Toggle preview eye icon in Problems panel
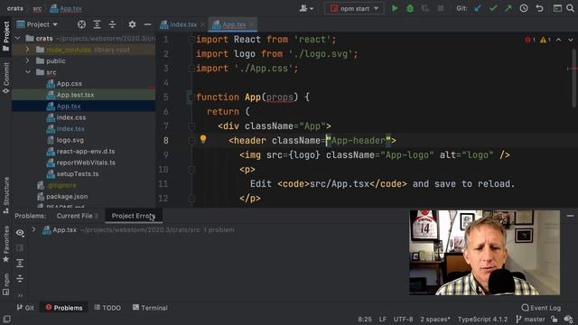The height and width of the screenshot is (325, 578). [x=20, y=233]
